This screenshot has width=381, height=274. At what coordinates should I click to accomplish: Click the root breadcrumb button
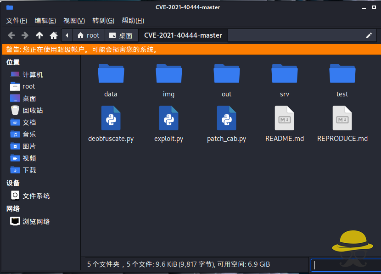88,35
